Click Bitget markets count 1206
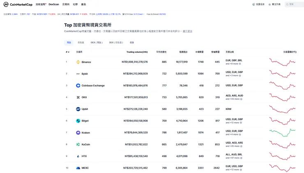Viewport: 304px width, 173px height. point(200,121)
